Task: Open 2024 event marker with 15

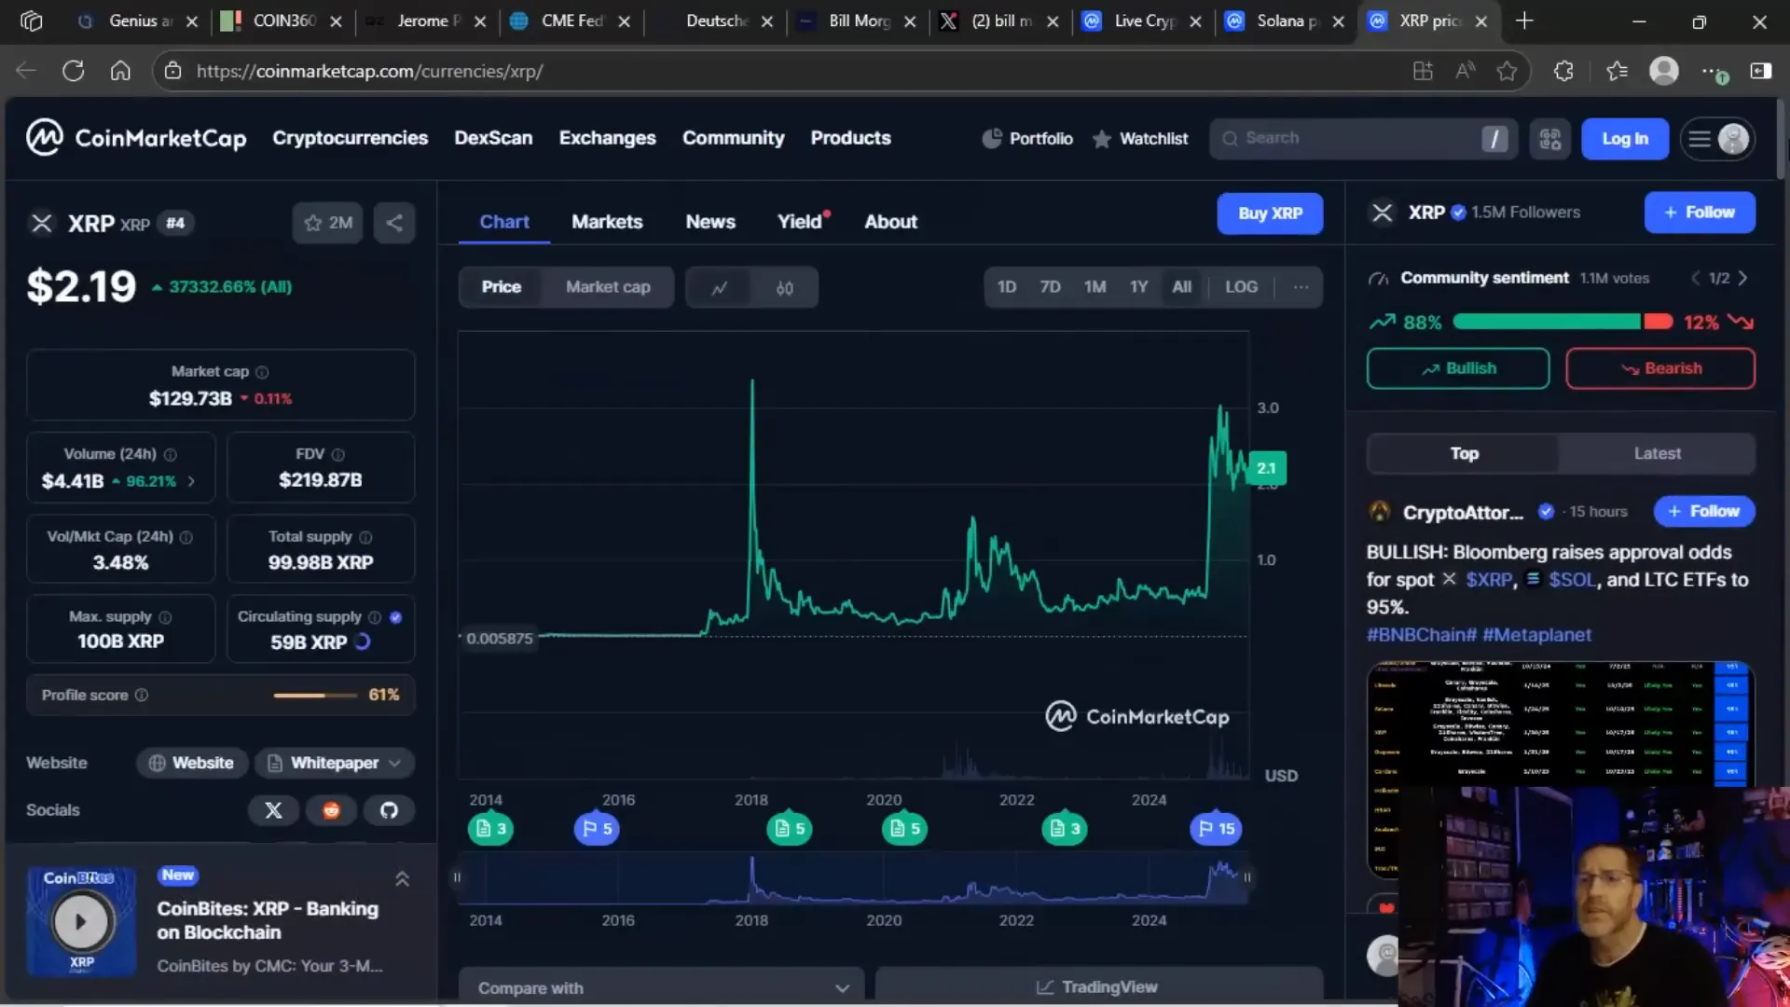Action: coord(1216,829)
